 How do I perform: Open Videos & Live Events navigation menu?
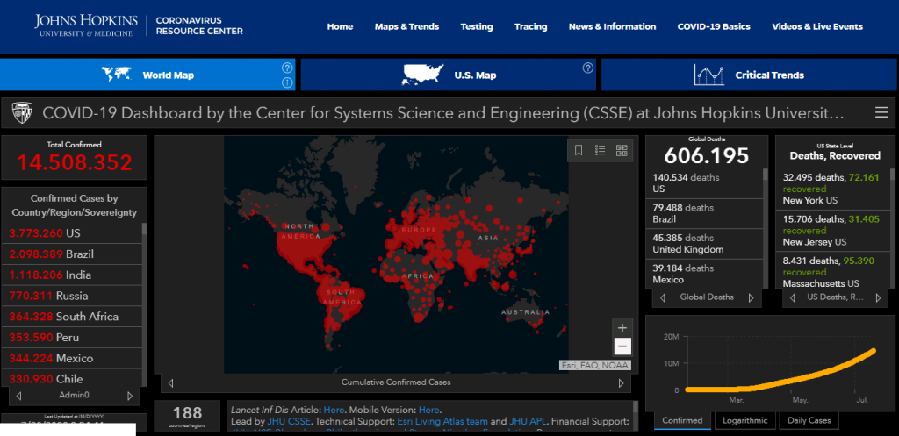817,26
